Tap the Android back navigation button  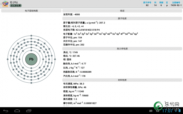pos(6,111)
